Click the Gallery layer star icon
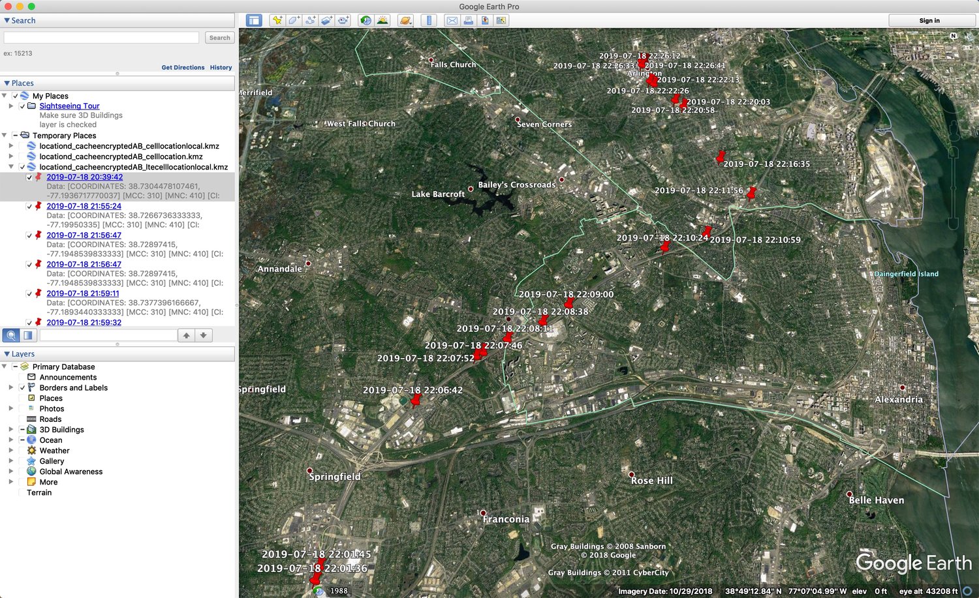The height and width of the screenshot is (598, 979). pos(31,461)
